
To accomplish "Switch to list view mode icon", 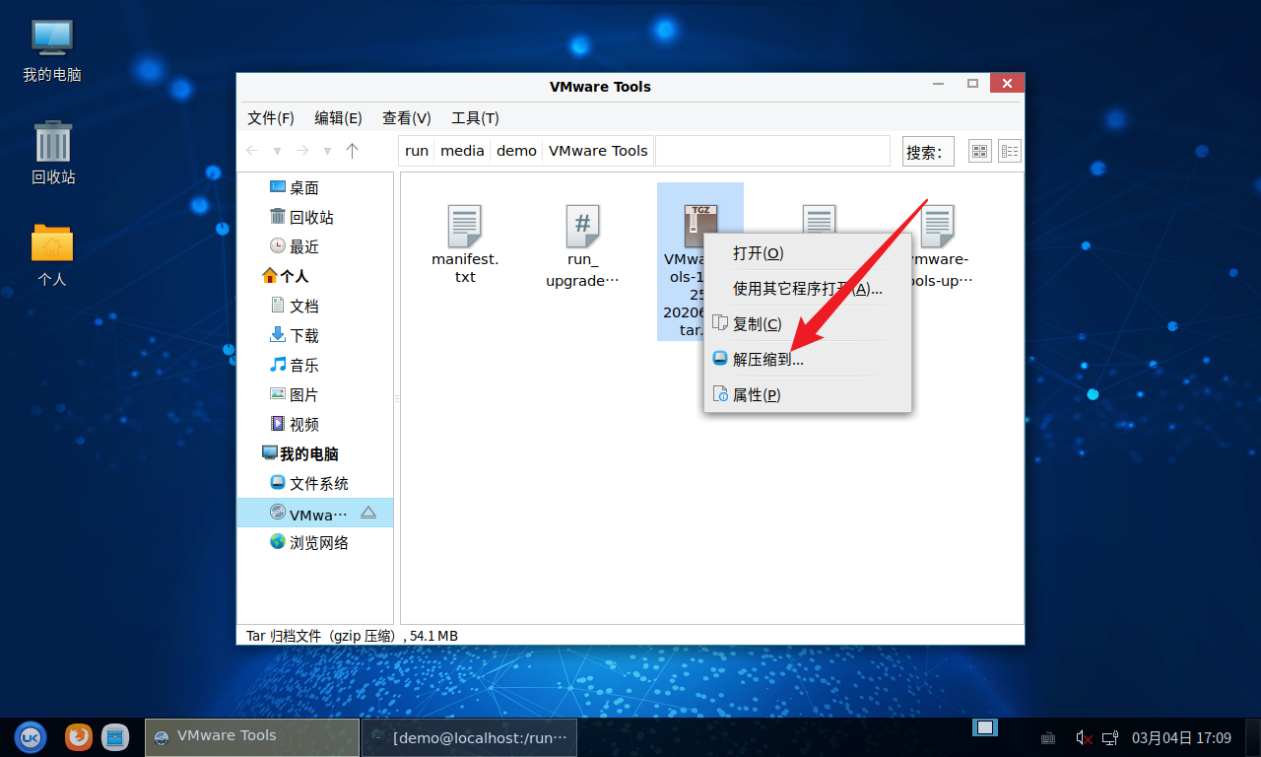I will [1010, 151].
